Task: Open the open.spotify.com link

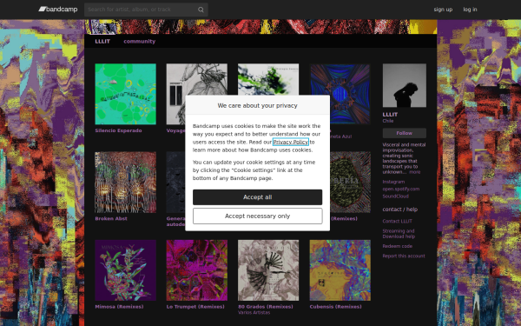Action: (400, 189)
